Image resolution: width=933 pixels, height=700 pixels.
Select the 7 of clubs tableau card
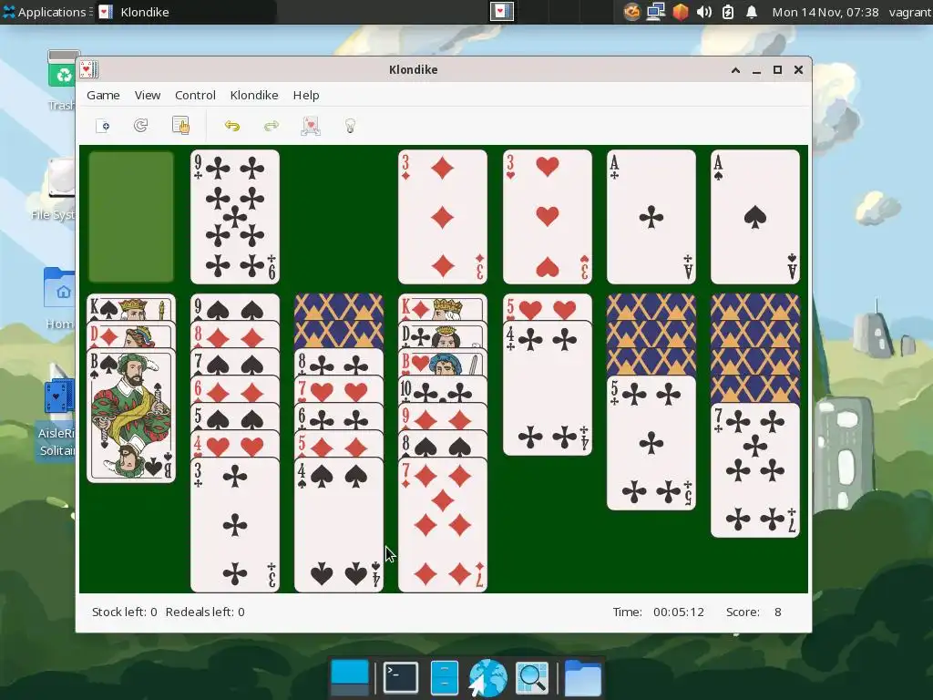pyautogui.click(x=755, y=470)
